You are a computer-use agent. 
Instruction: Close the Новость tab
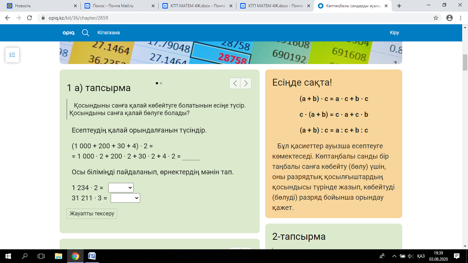point(75,6)
